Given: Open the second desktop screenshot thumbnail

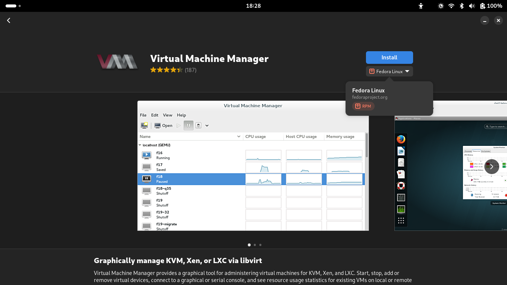Looking at the screenshot, I should click(x=451, y=166).
